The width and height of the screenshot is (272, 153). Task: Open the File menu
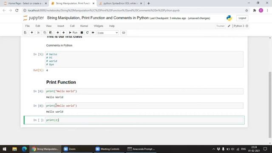pos(27,26)
